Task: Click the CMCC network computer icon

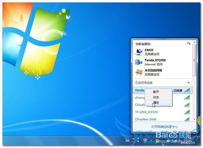Action: coord(139,52)
